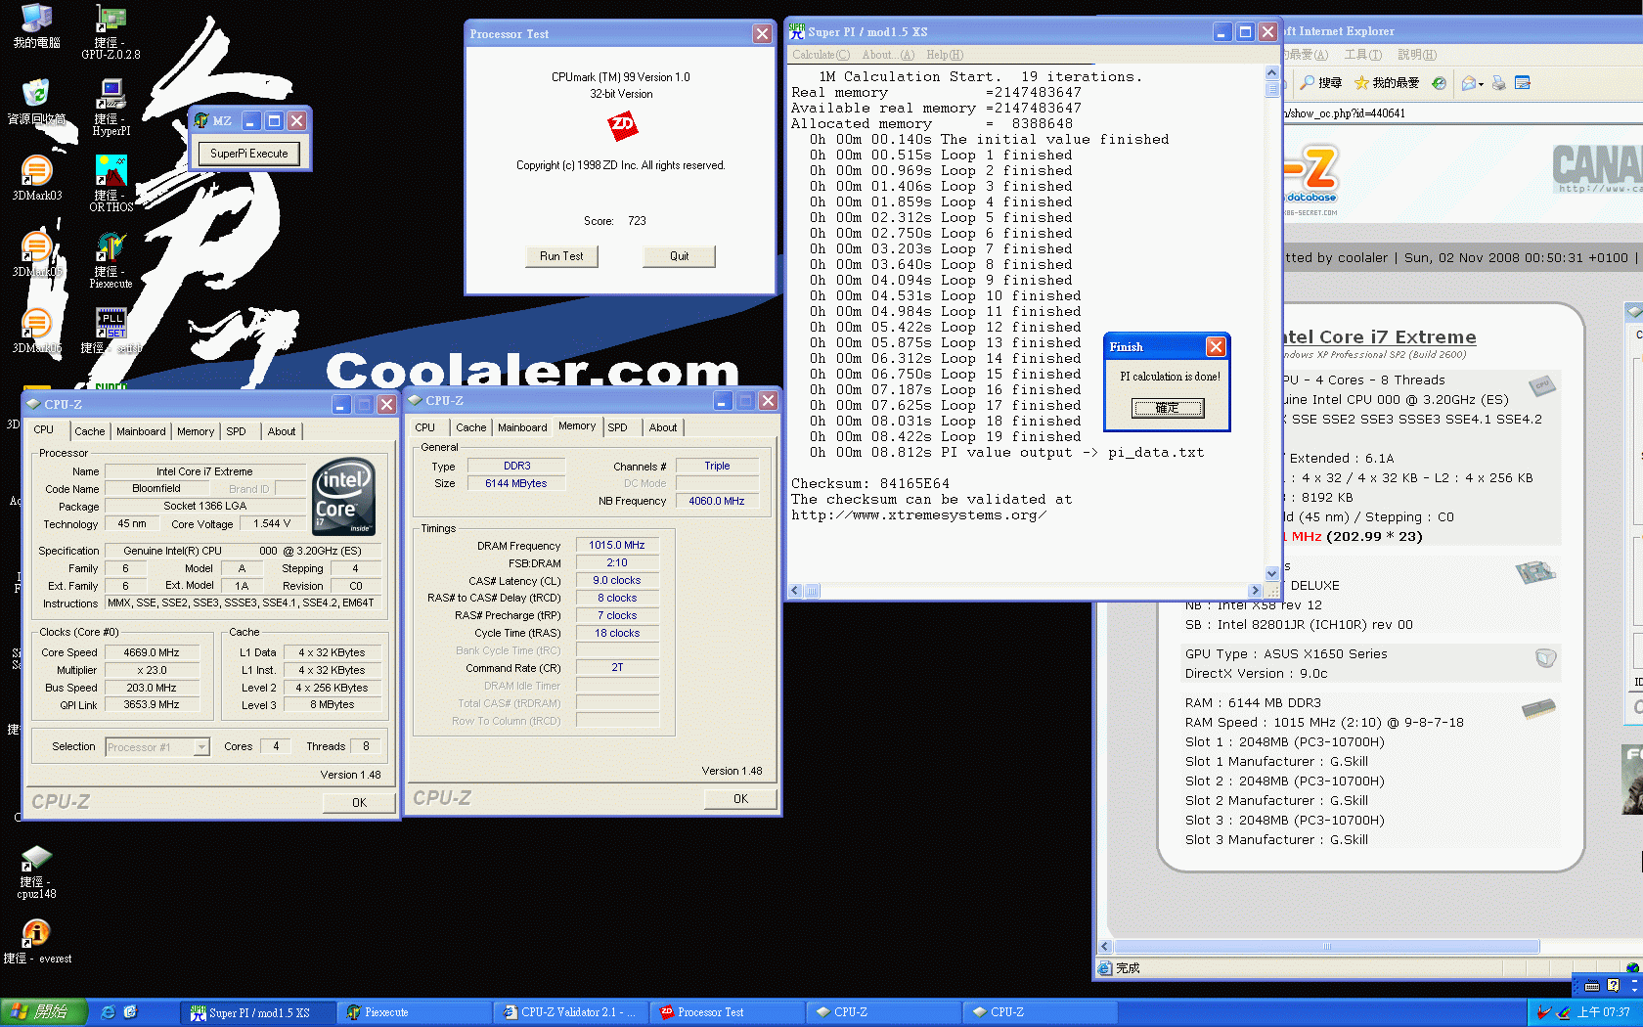Click the ZD logo in Processor Test
The height and width of the screenshot is (1027, 1643).
pos(622,125)
